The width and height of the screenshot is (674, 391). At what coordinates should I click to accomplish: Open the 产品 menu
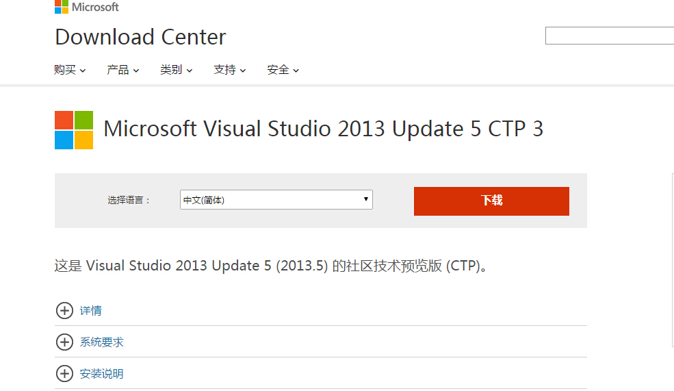123,70
